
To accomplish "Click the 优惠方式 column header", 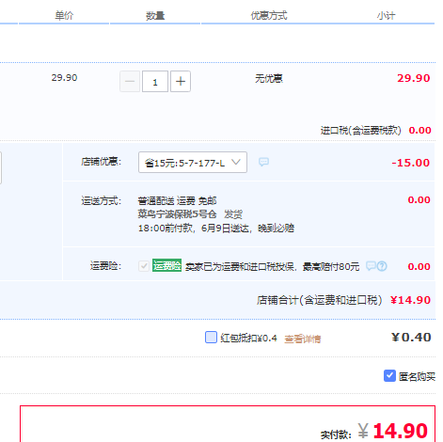I will tap(269, 15).
